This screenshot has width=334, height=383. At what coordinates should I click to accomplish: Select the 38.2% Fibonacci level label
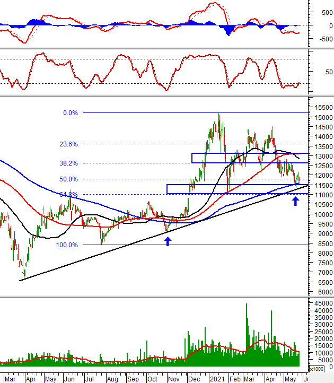[x=68, y=163]
